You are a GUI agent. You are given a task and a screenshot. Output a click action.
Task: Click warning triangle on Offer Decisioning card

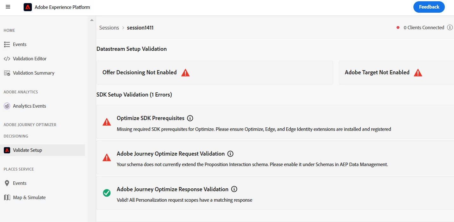pyautogui.click(x=185, y=73)
